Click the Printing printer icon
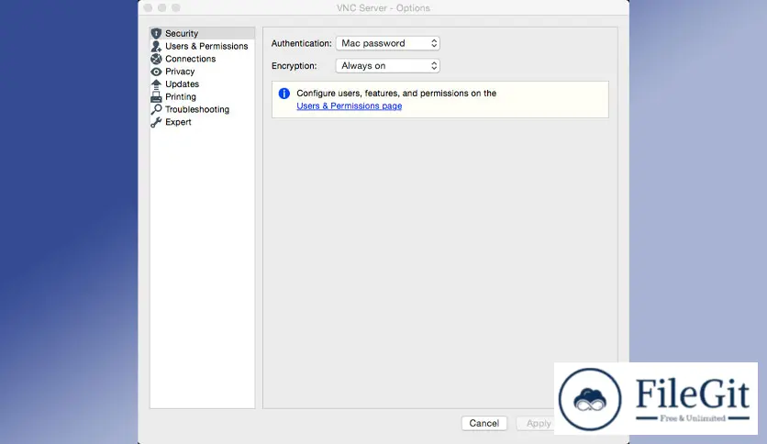767x444 pixels. tap(156, 97)
